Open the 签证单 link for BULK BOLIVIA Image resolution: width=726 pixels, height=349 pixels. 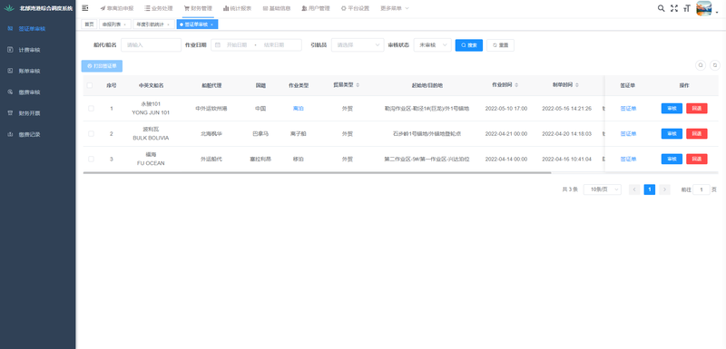(x=628, y=133)
